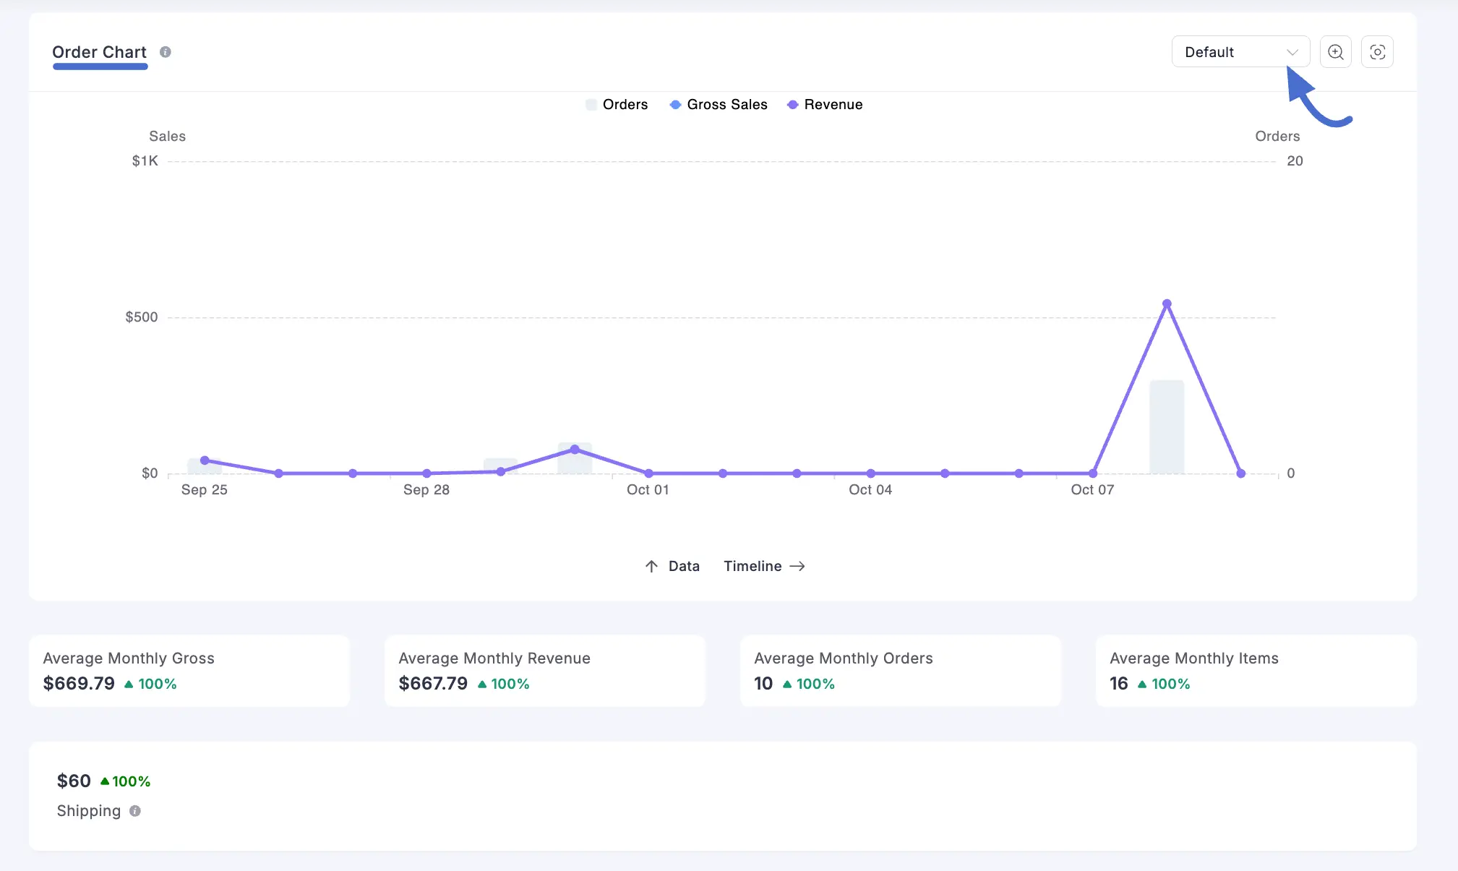Click the green triangle beside Average Monthly Items
This screenshot has width=1458, height=871.
[x=1143, y=683]
